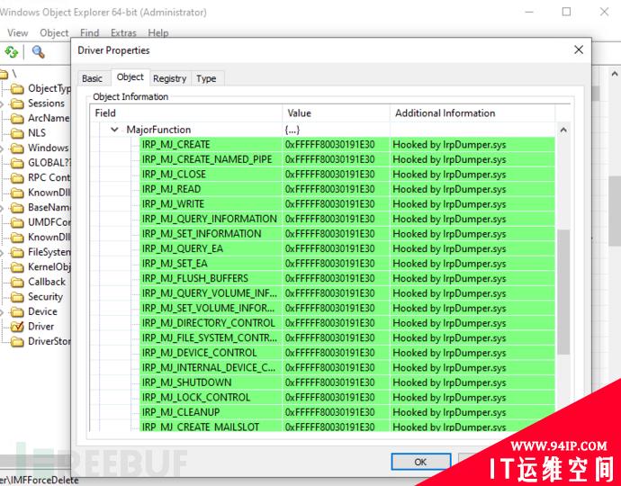Click the green Refresh arrows toolbar icon

click(x=11, y=52)
